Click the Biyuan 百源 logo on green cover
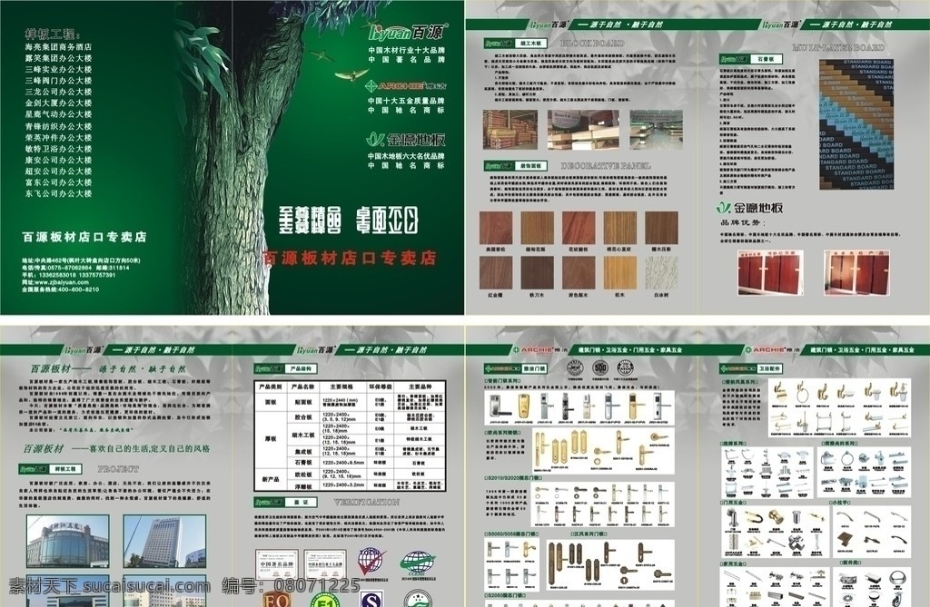 click(405, 28)
